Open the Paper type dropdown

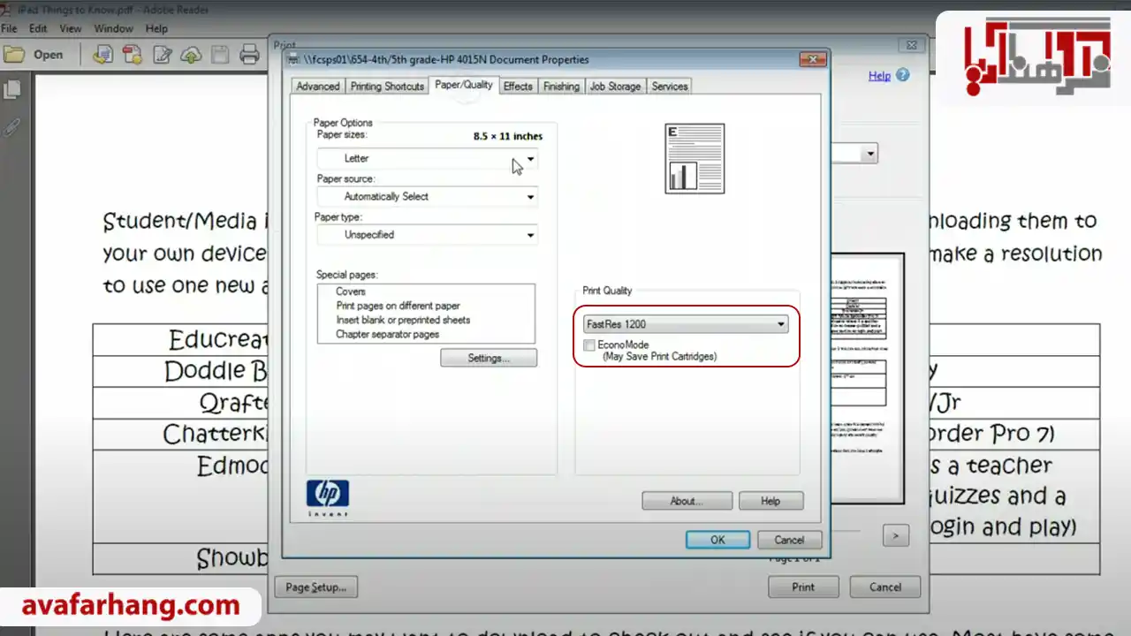(x=427, y=234)
